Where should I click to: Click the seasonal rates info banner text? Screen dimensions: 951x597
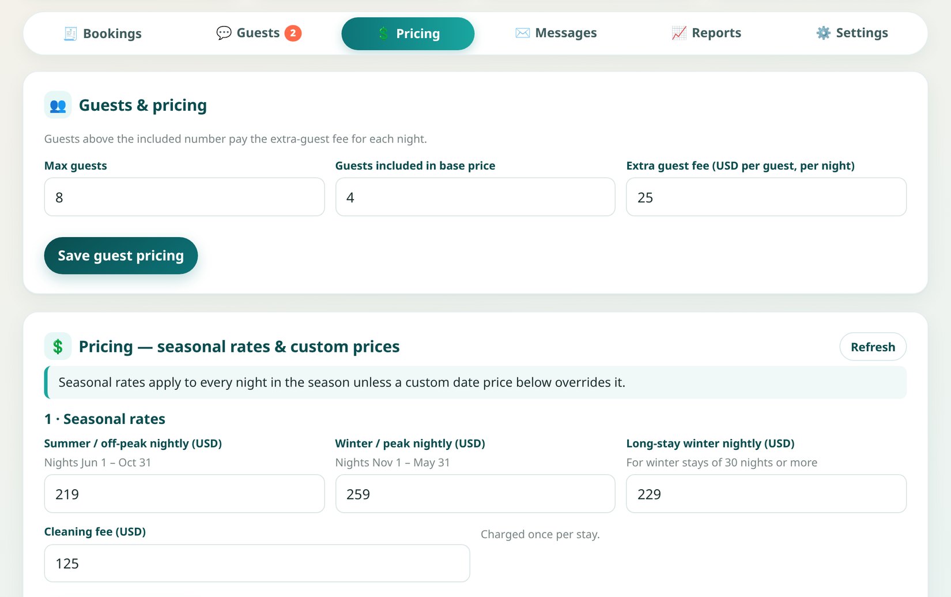click(x=342, y=382)
